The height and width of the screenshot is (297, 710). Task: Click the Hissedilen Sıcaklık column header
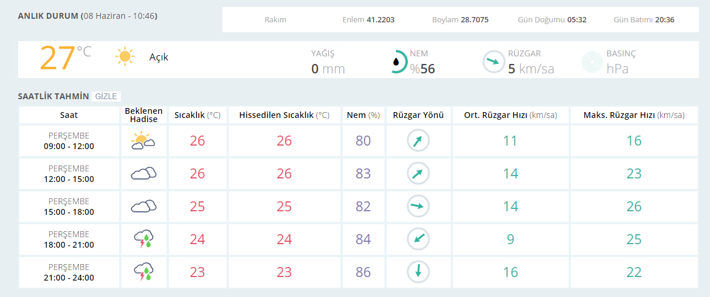[x=284, y=115]
